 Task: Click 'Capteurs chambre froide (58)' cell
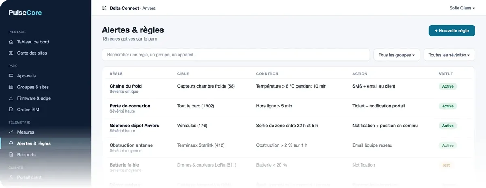pyautogui.click(x=206, y=86)
